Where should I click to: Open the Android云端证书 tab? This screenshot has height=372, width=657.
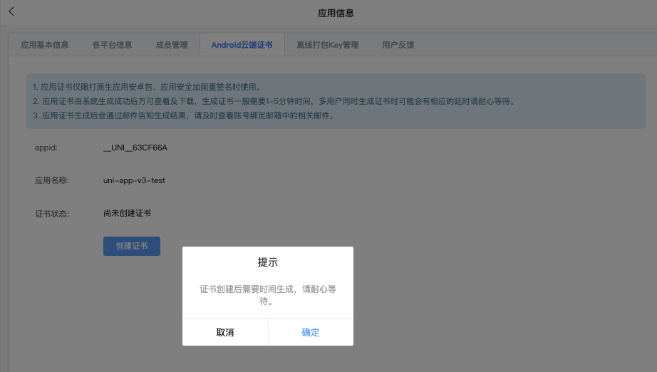point(242,45)
